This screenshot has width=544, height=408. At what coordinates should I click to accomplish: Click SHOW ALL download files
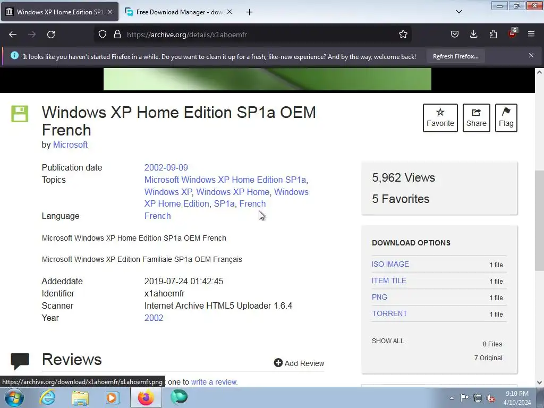click(x=388, y=341)
